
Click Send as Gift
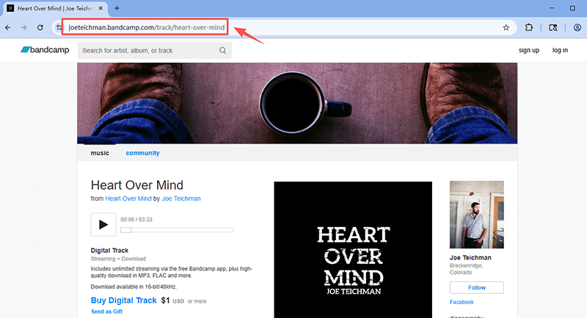point(106,311)
